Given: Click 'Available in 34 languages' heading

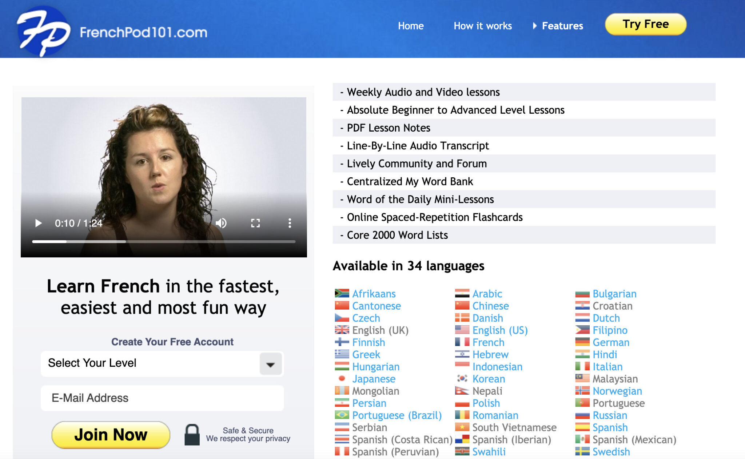Looking at the screenshot, I should click(409, 266).
